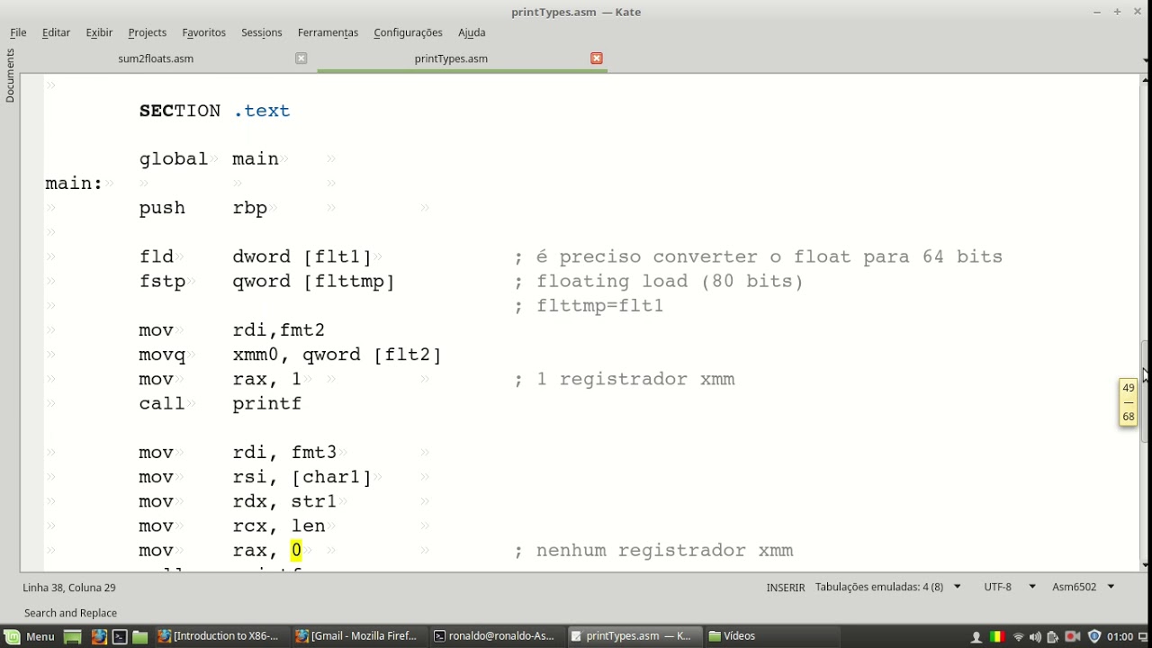This screenshot has width=1152, height=648.
Task: Open the user account tray icon
Action: [976, 637]
